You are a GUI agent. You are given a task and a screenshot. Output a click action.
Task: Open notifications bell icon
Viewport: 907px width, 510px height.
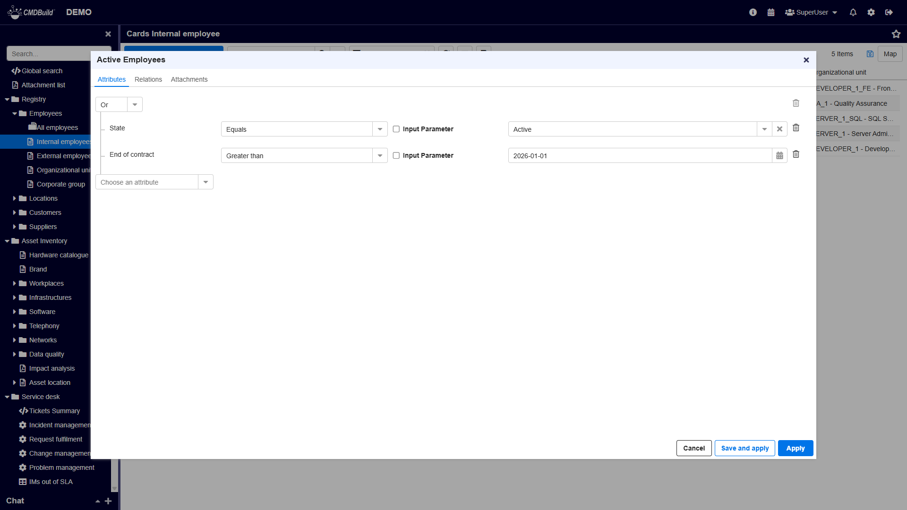pyautogui.click(x=853, y=13)
